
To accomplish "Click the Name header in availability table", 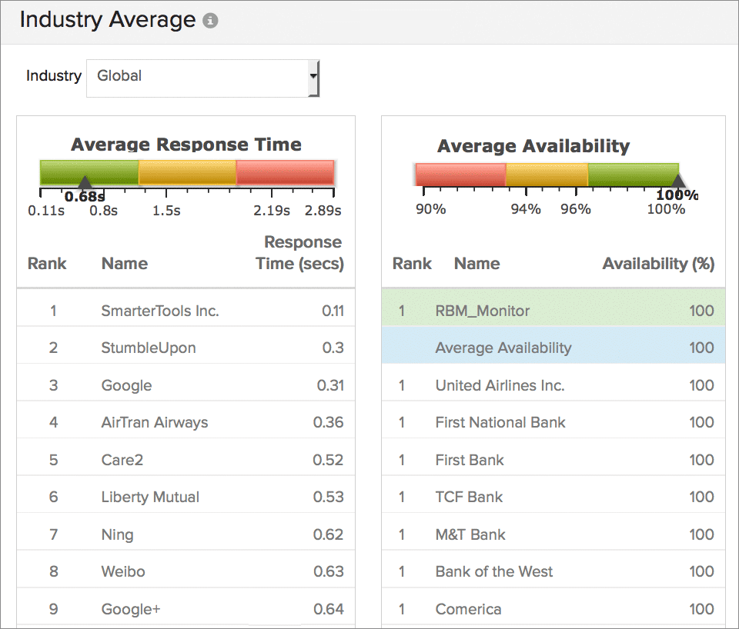I will click(477, 264).
